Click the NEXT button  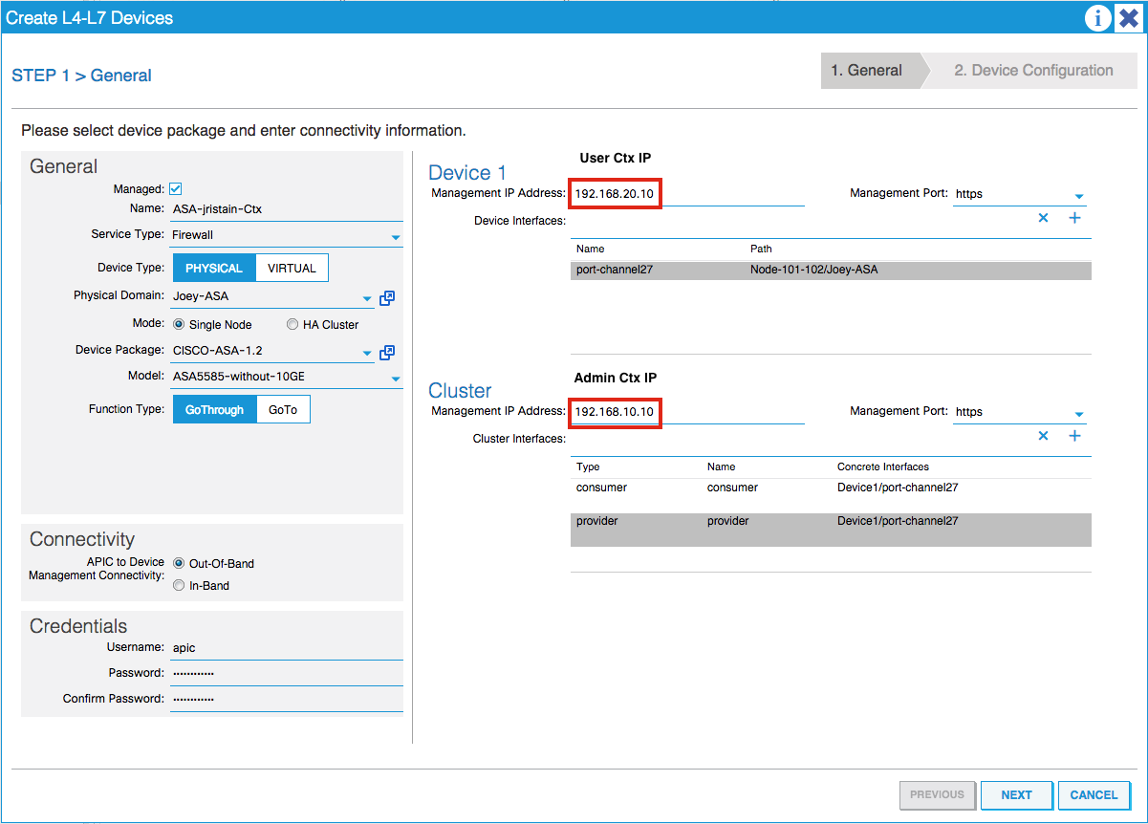[x=1016, y=795]
